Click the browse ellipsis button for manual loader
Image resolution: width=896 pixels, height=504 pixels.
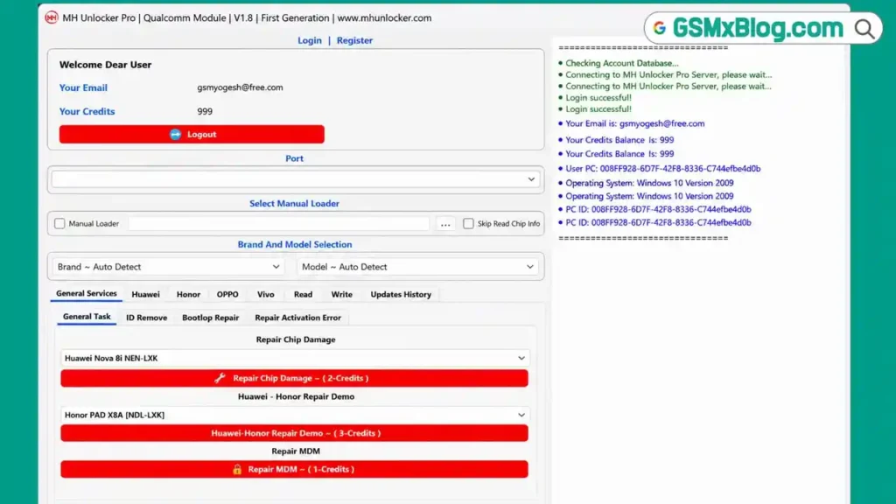445,223
